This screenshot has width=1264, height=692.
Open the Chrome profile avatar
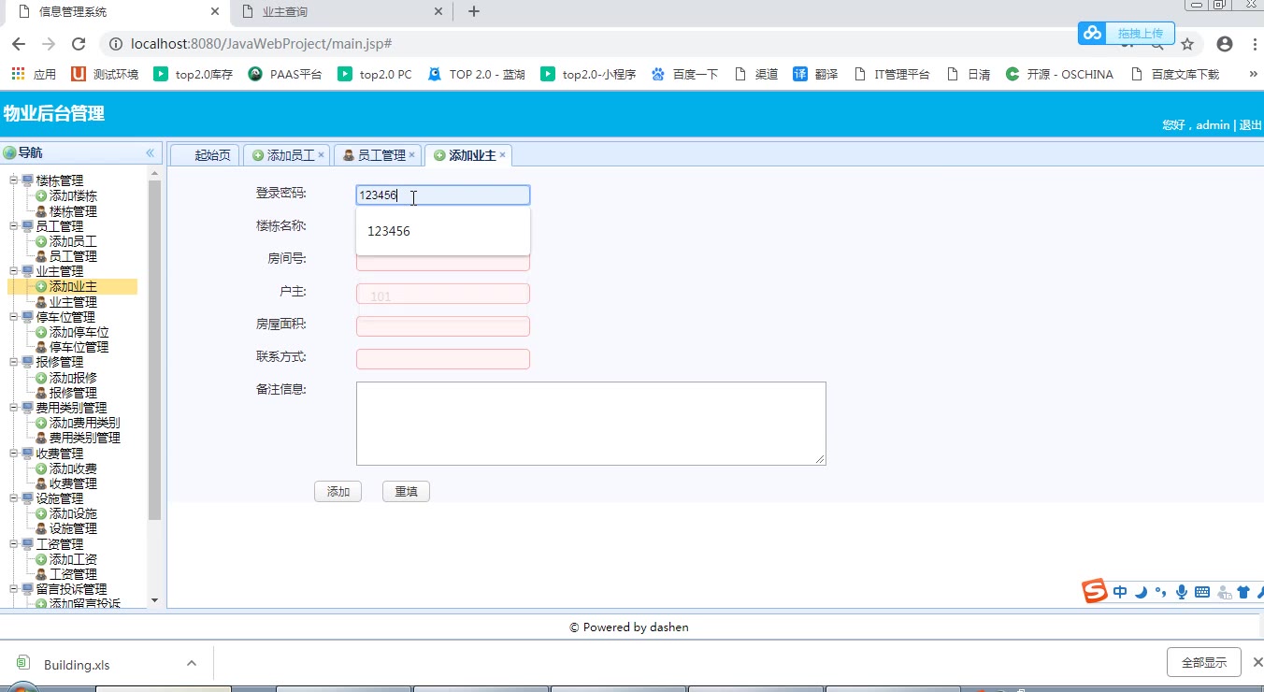1225,44
